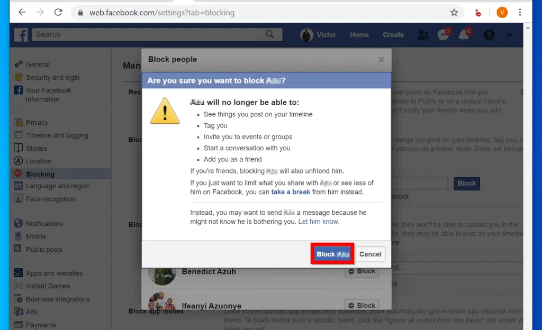Image resolution: width=542 pixels, height=330 pixels.
Task: Open the Create menu
Action: coord(393,34)
